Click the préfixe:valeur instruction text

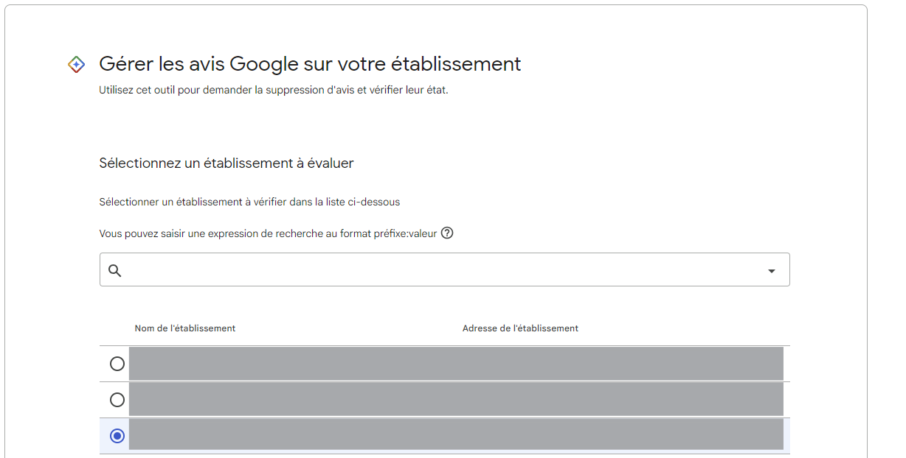point(269,233)
